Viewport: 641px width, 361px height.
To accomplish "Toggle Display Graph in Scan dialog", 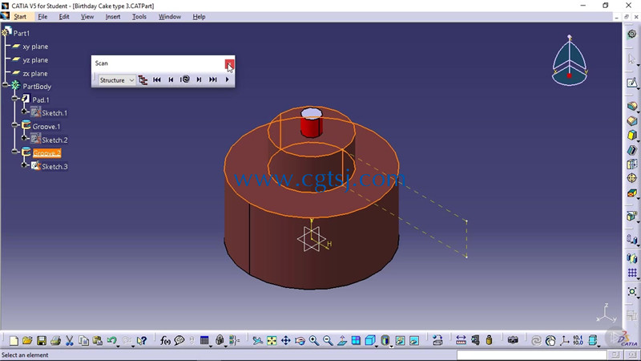I will [x=143, y=79].
